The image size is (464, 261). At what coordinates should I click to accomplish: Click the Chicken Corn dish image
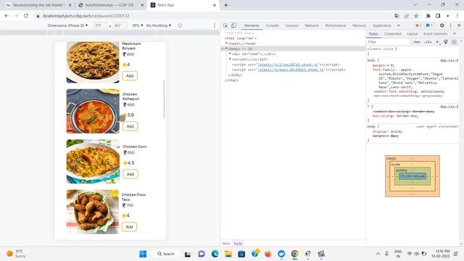pyautogui.click(x=93, y=161)
